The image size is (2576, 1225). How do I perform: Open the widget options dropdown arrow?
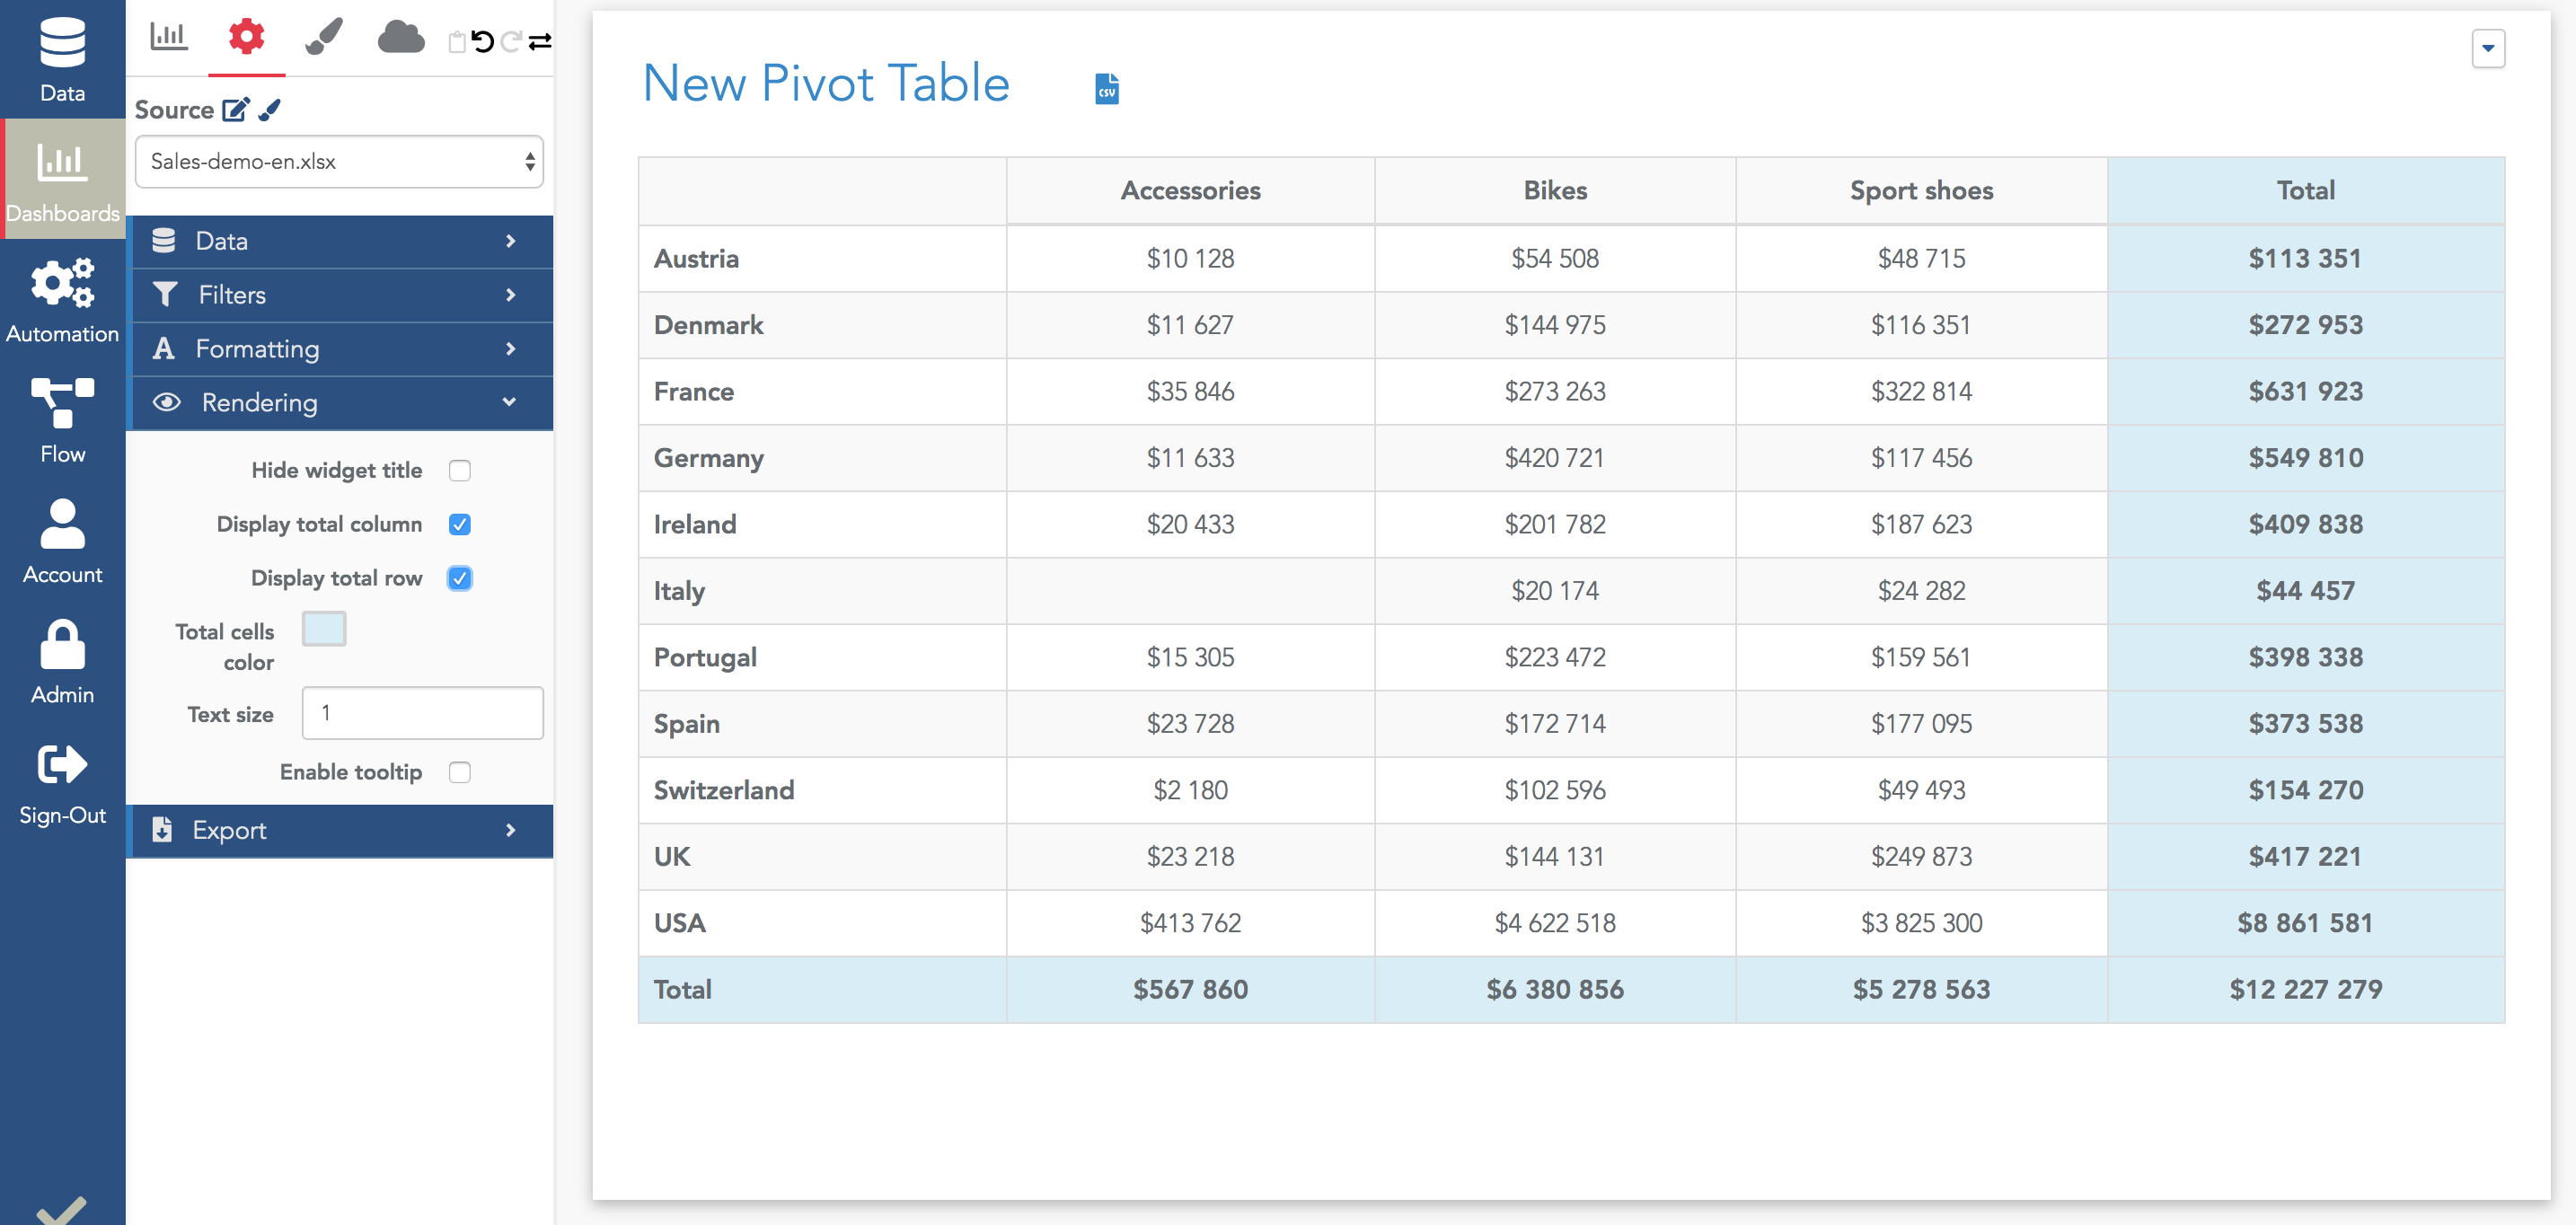pos(2488,48)
